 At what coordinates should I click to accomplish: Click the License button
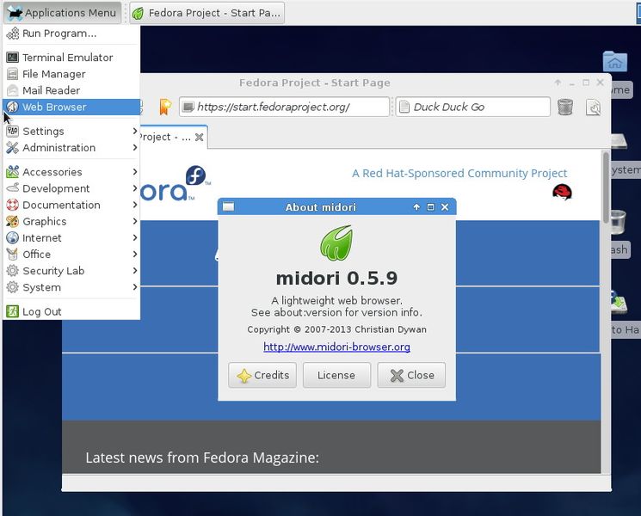336,375
